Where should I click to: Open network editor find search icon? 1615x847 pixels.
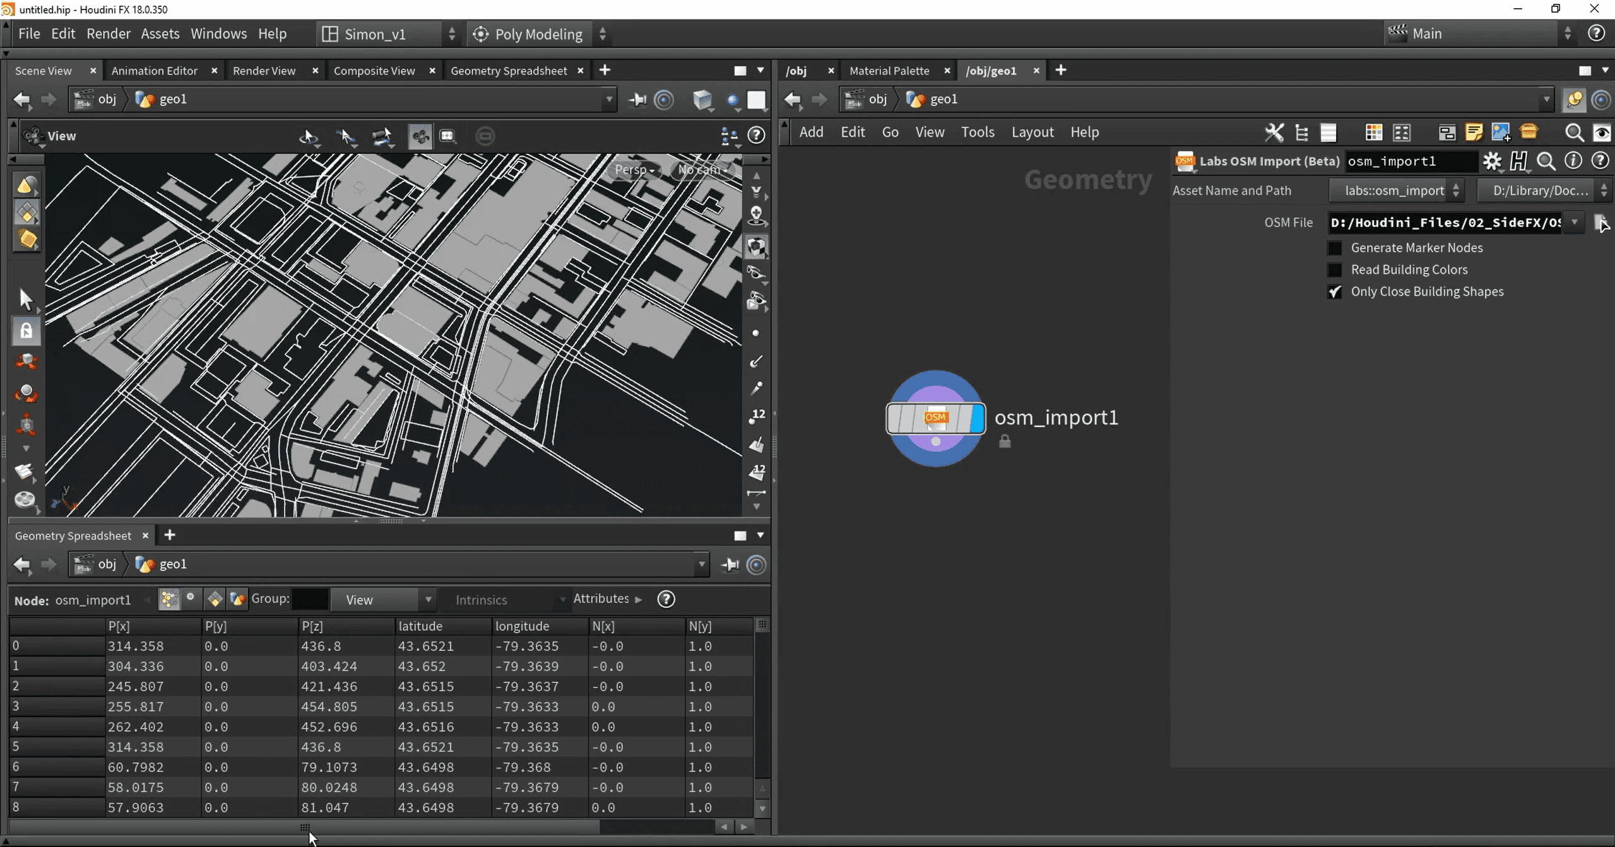pos(1574,132)
